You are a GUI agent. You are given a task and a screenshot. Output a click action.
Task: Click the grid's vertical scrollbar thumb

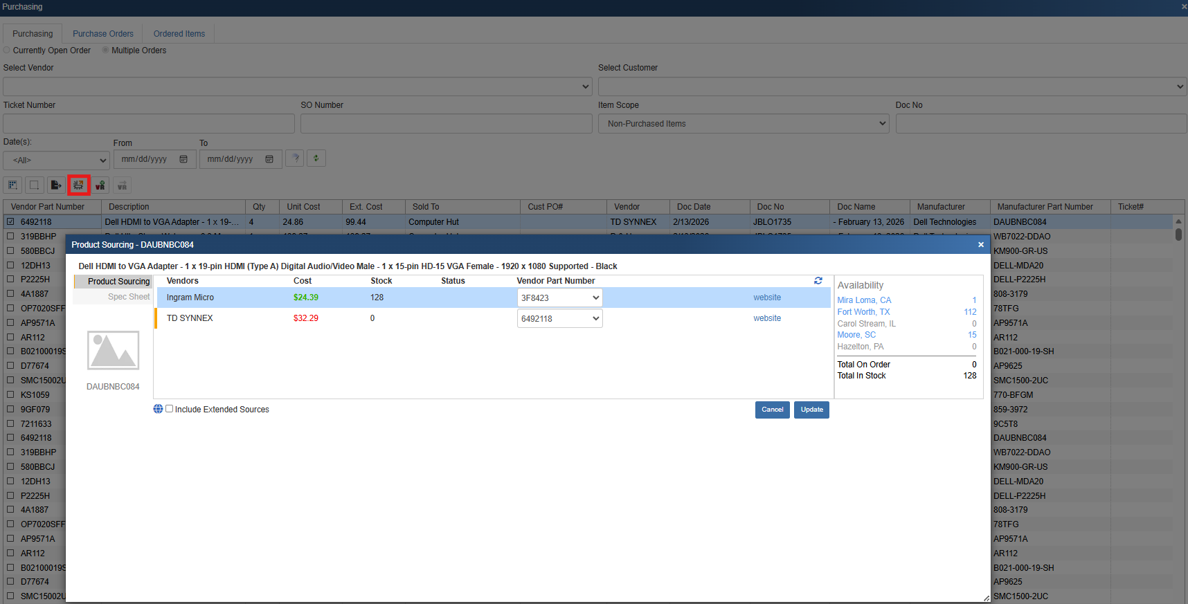[x=1178, y=234]
